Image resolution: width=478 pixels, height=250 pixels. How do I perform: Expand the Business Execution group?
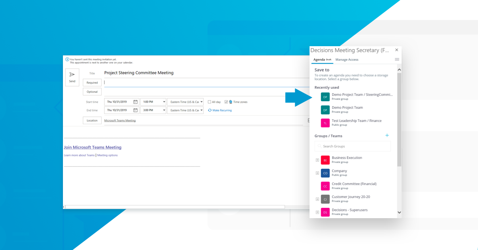pos(317,160)
